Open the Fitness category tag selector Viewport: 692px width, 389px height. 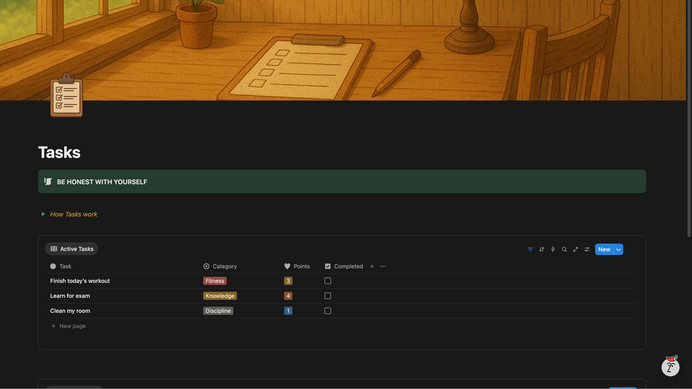(x=215, y=281)
